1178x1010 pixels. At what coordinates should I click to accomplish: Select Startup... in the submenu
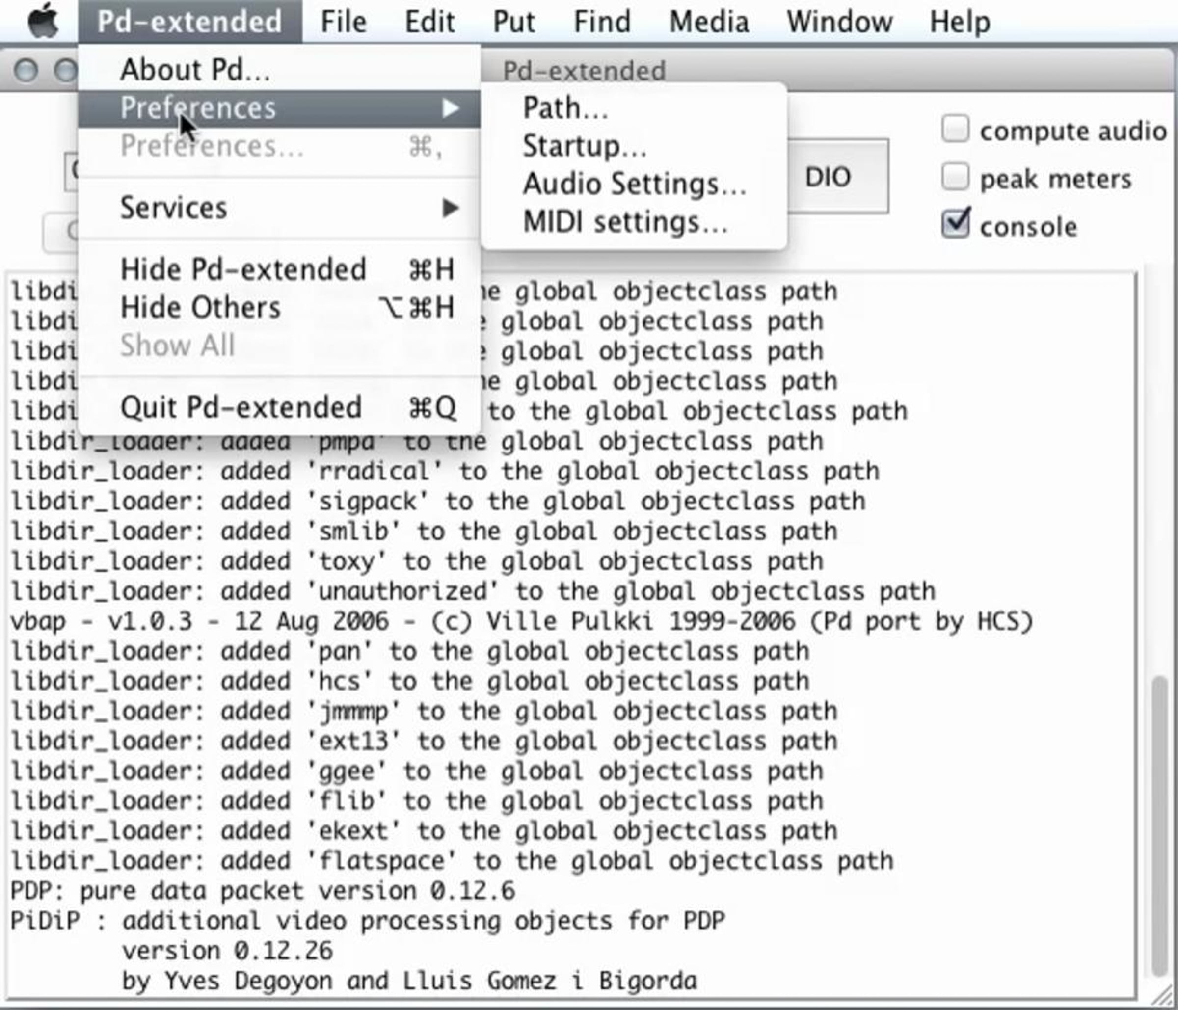point(584,146)
